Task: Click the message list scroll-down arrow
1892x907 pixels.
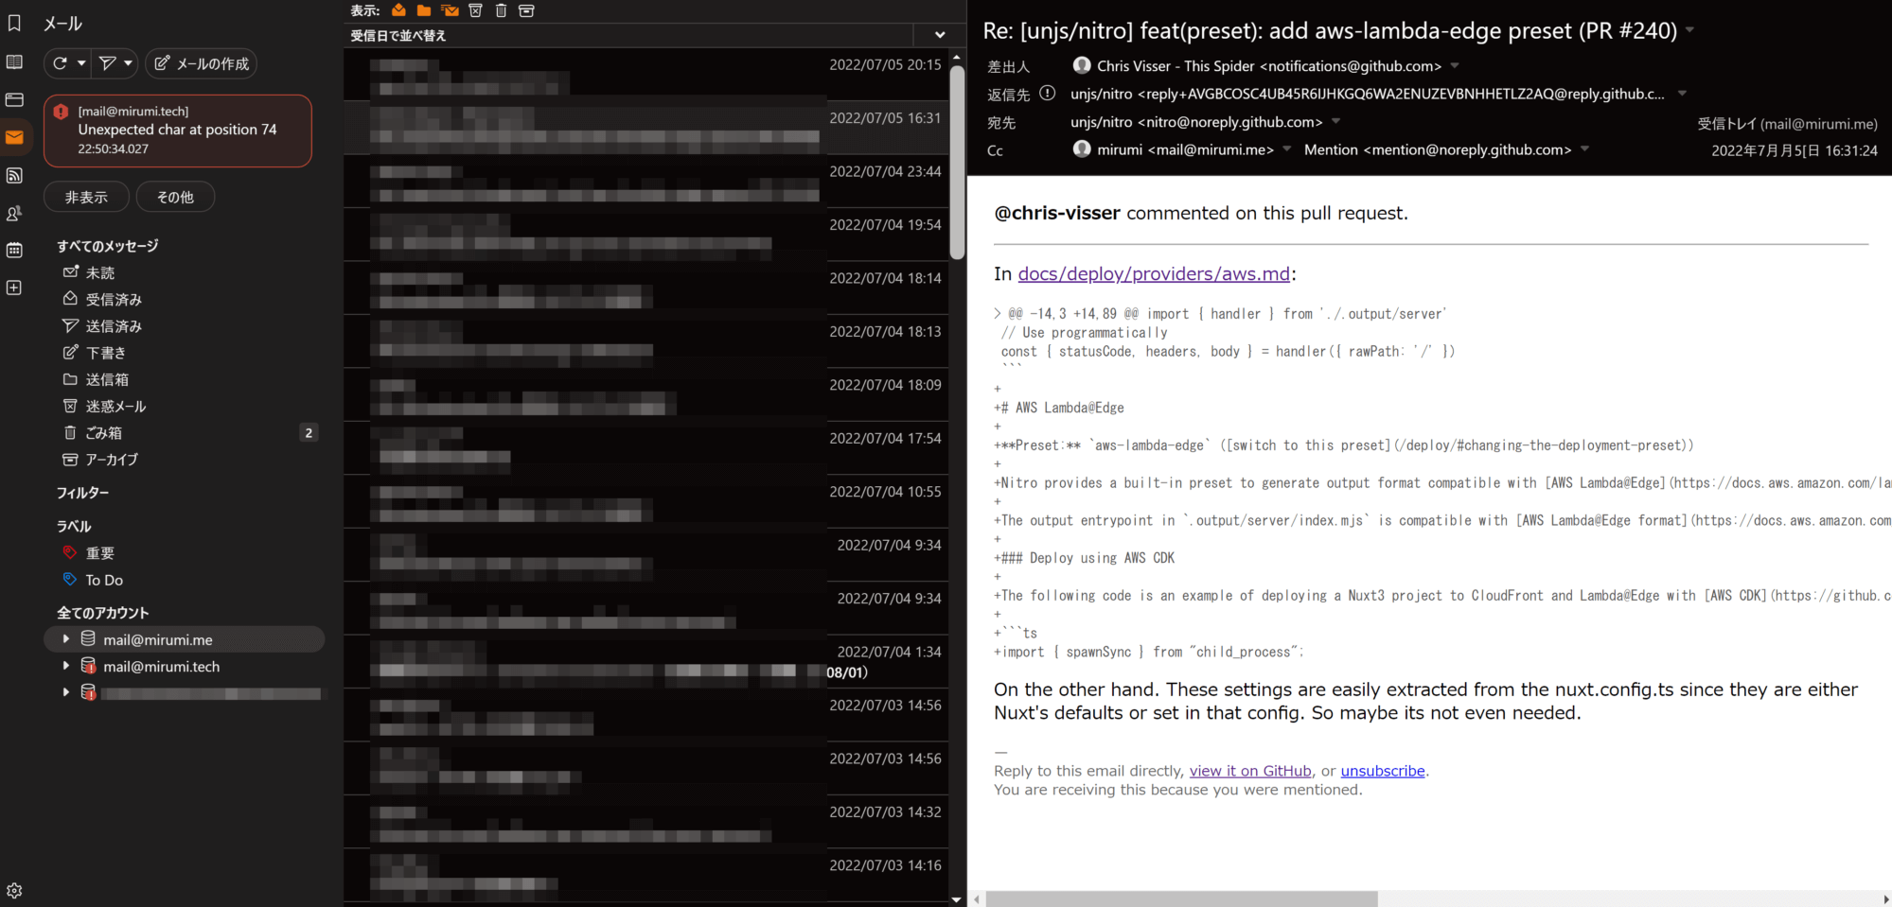Action: (957, 899)
